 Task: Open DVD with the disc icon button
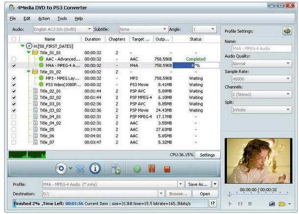click(x=61, y=168)
